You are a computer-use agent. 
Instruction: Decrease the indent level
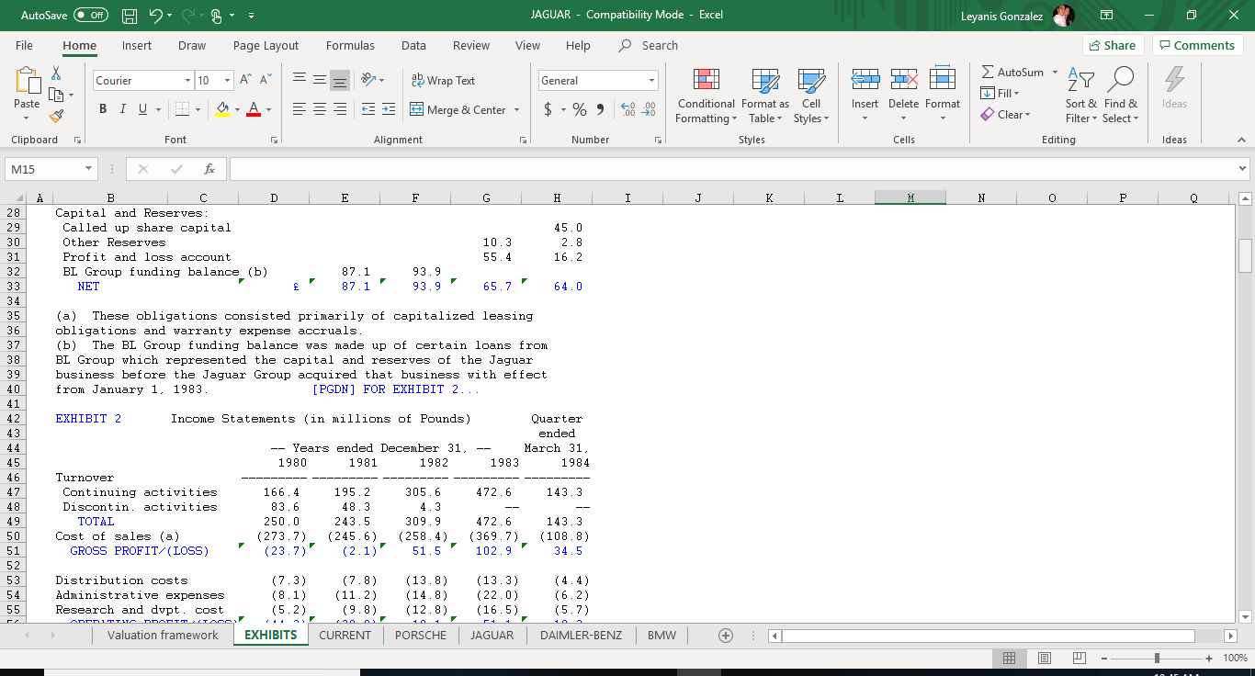coord(367,109)
